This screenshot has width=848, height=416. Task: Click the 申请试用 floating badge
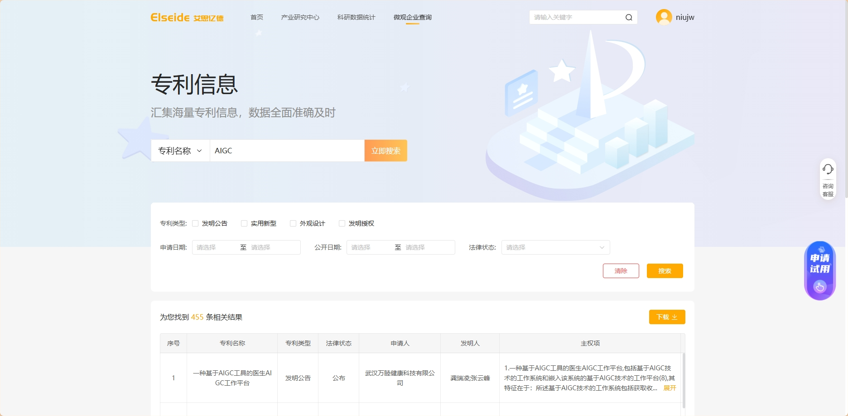pyautogui.click(x=820, y=270)
